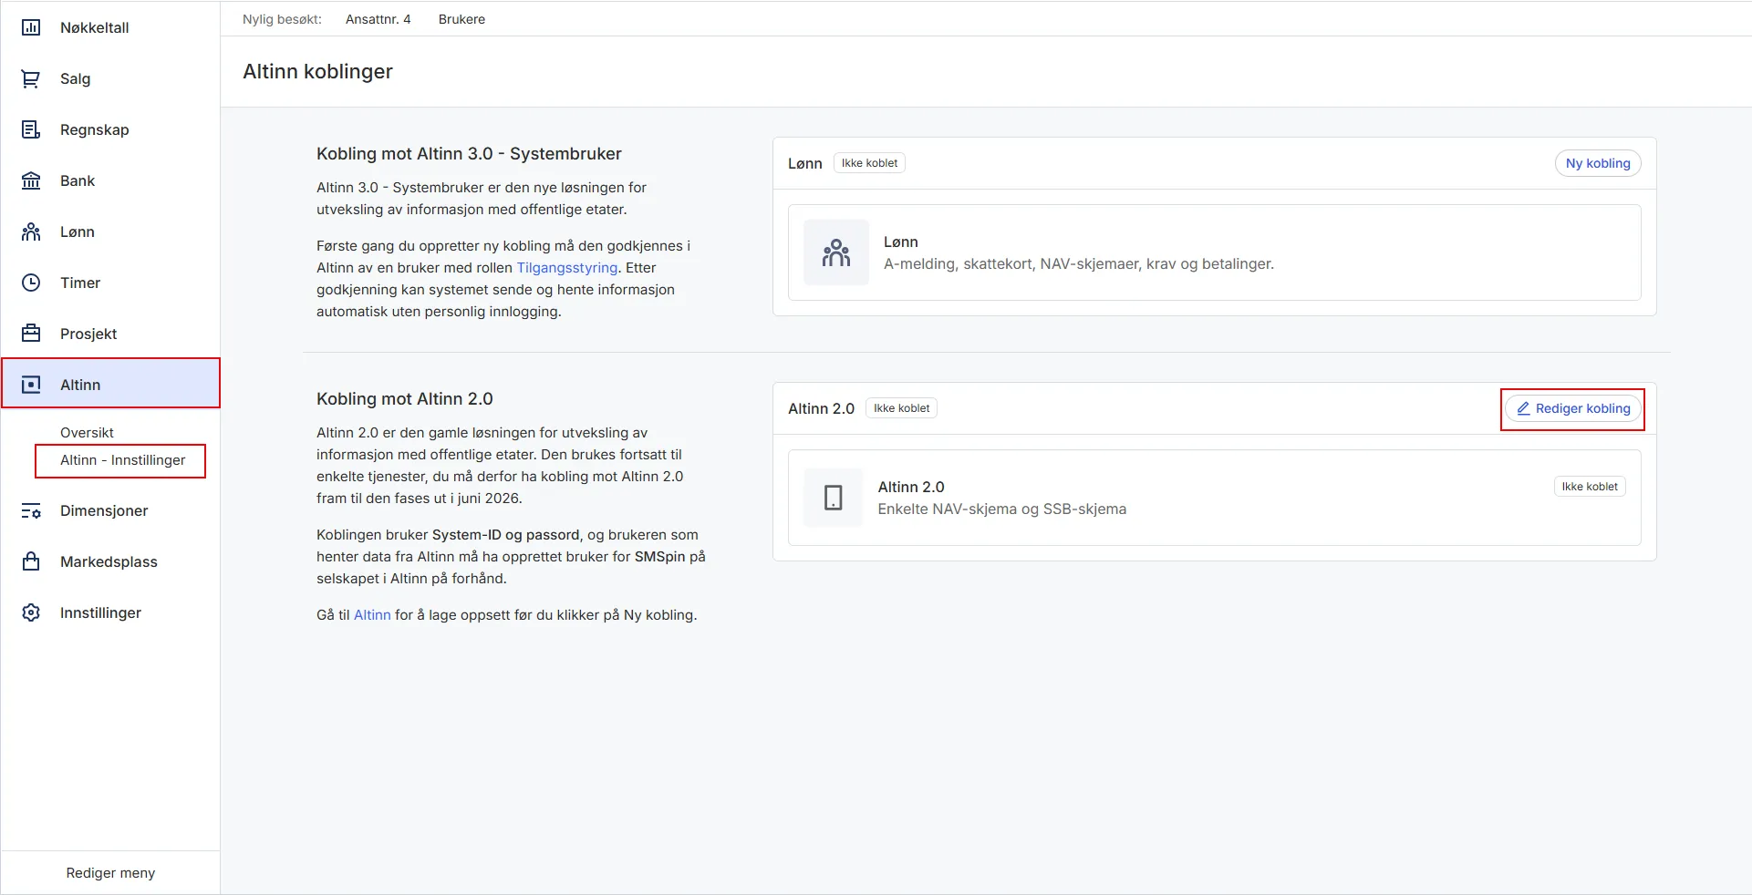Open recently visited Ansattnr. 4 link
This screenshot has height=895, width=1752.
[x=378, y=19]
